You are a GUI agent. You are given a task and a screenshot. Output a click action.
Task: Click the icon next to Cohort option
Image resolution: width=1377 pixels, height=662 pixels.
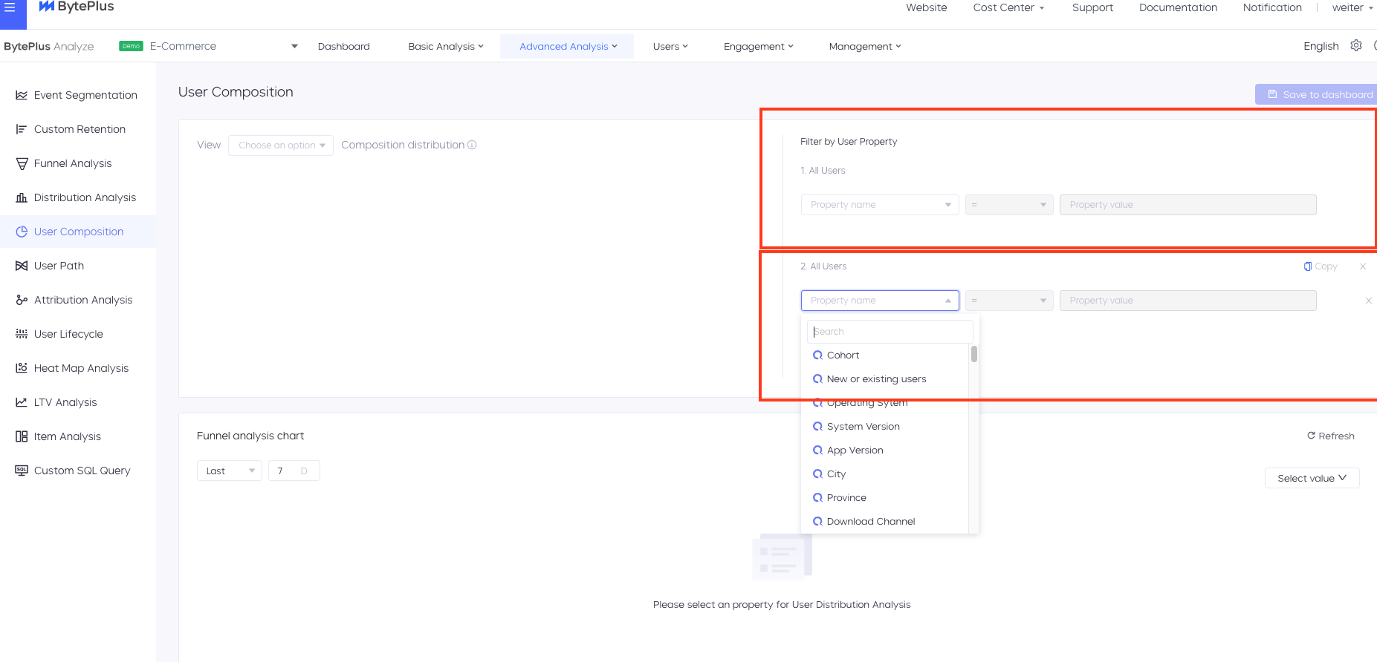point(817,355)
